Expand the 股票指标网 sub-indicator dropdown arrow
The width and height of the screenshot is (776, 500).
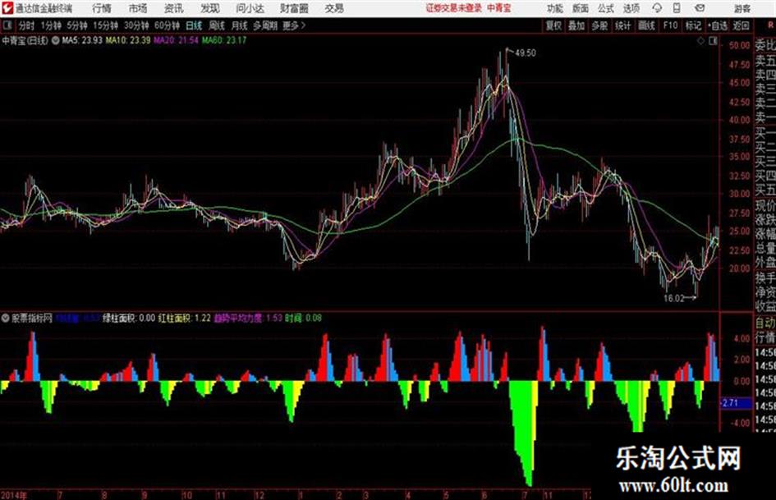click(5, 318)
